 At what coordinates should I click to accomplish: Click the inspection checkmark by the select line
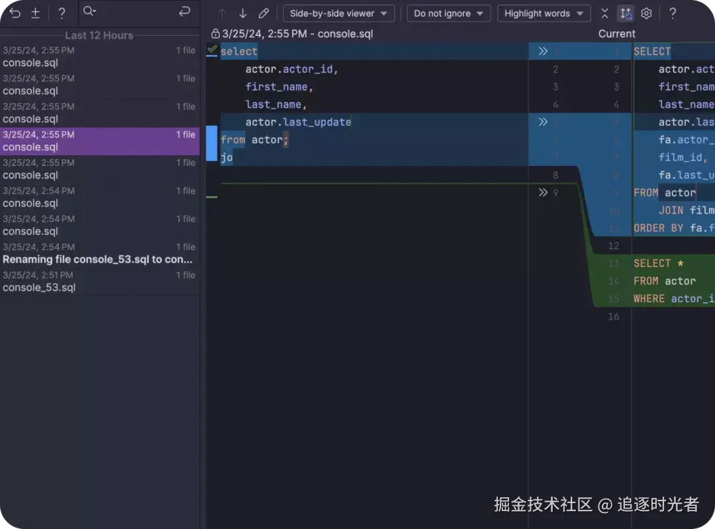pyautogui.click(x=212, y=50)
